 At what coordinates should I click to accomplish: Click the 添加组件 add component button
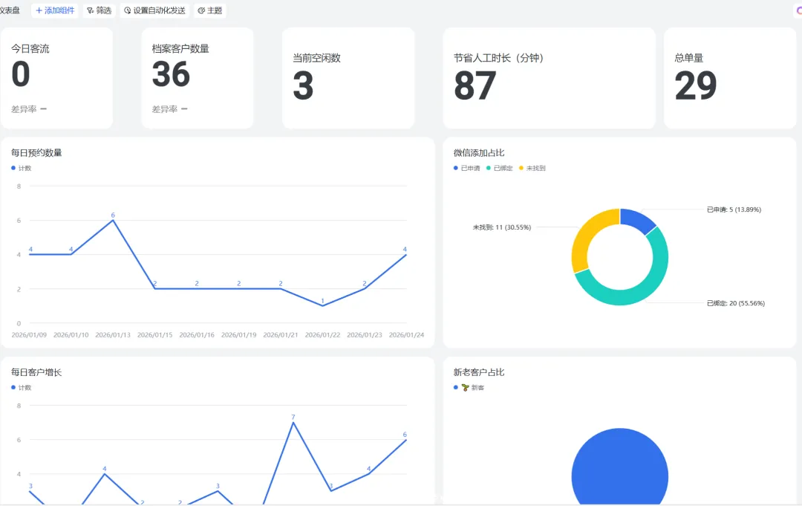(x=55, y=10)
